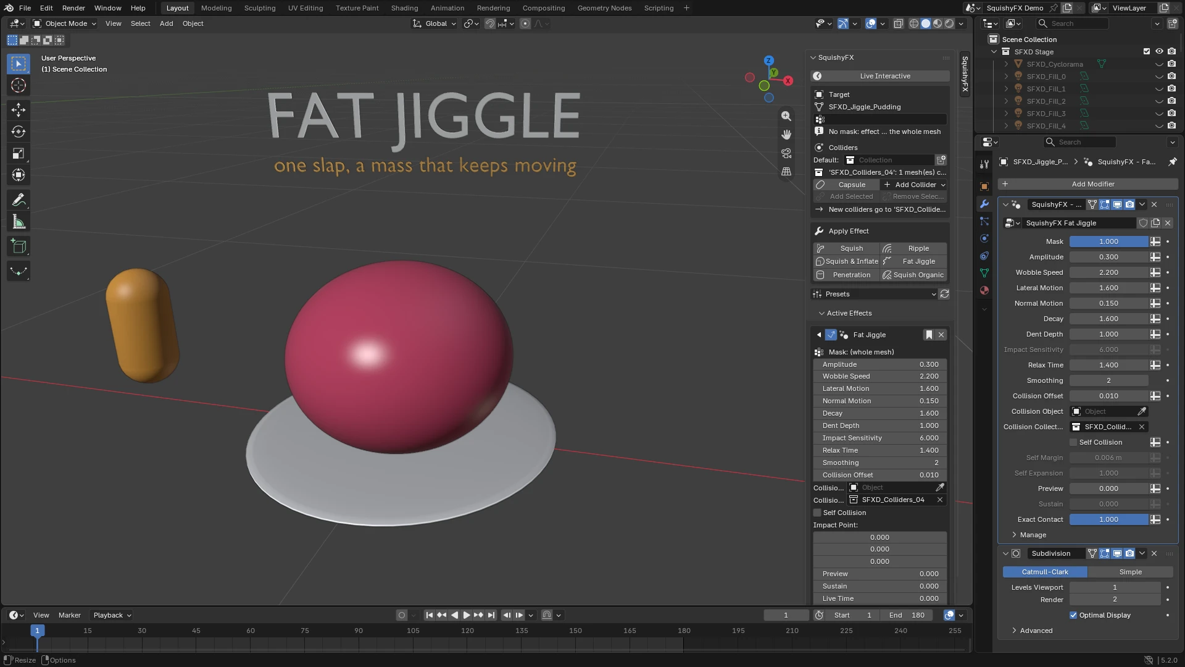Select the Simple subdivision type
The height and width of the screenshot is (667, 1185).
[x=1130, y=572]
